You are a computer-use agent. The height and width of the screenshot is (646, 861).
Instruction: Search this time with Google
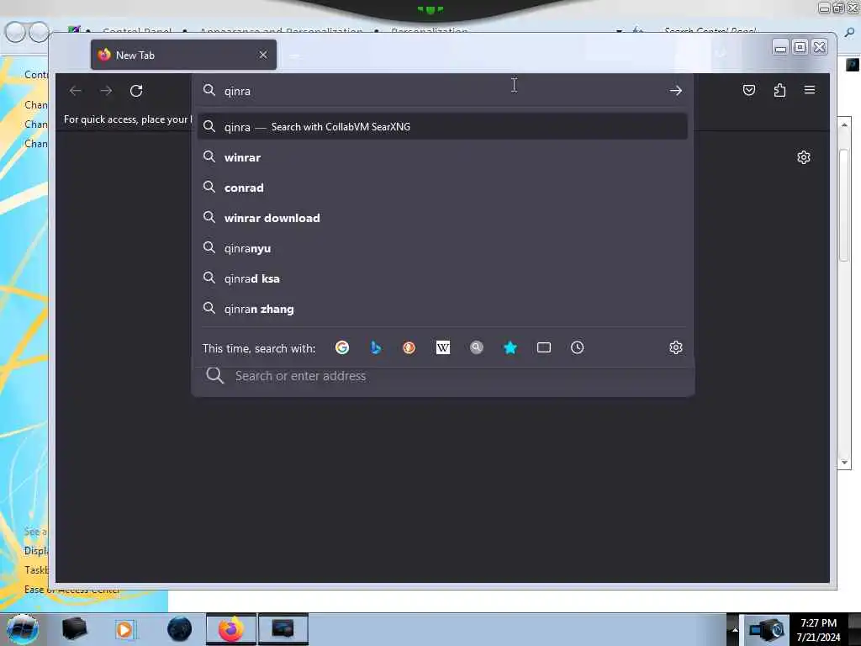click(x=342, y=347)
